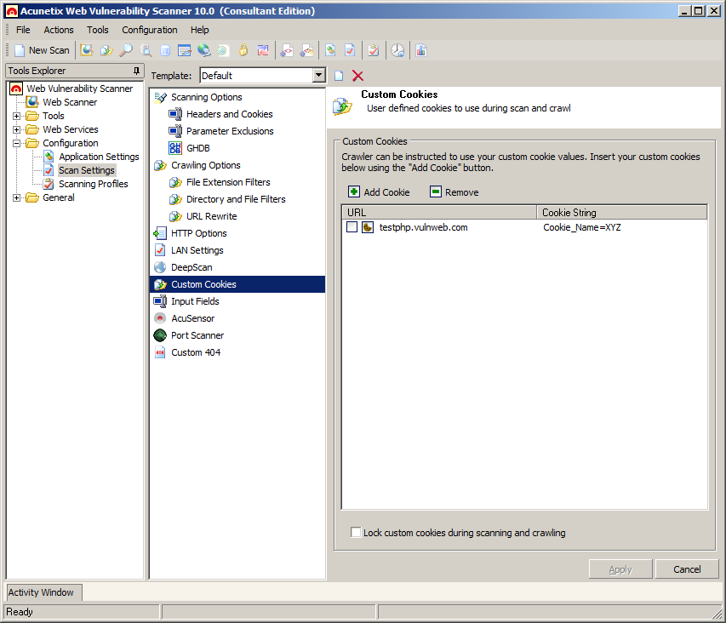Start a New Scan from toolbar

(x=43, y=50)
